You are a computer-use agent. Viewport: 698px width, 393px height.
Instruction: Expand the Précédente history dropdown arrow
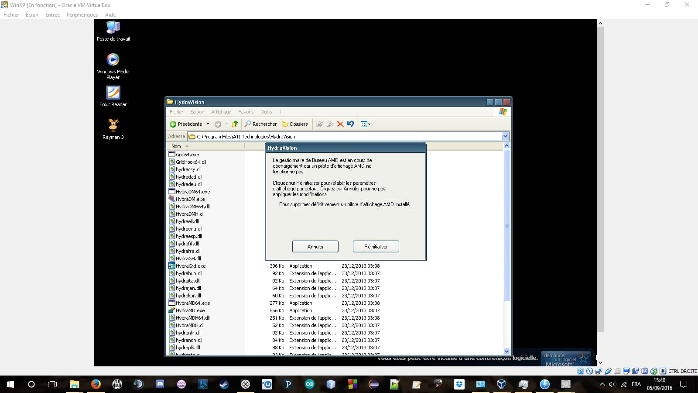(x=208, y=124)
